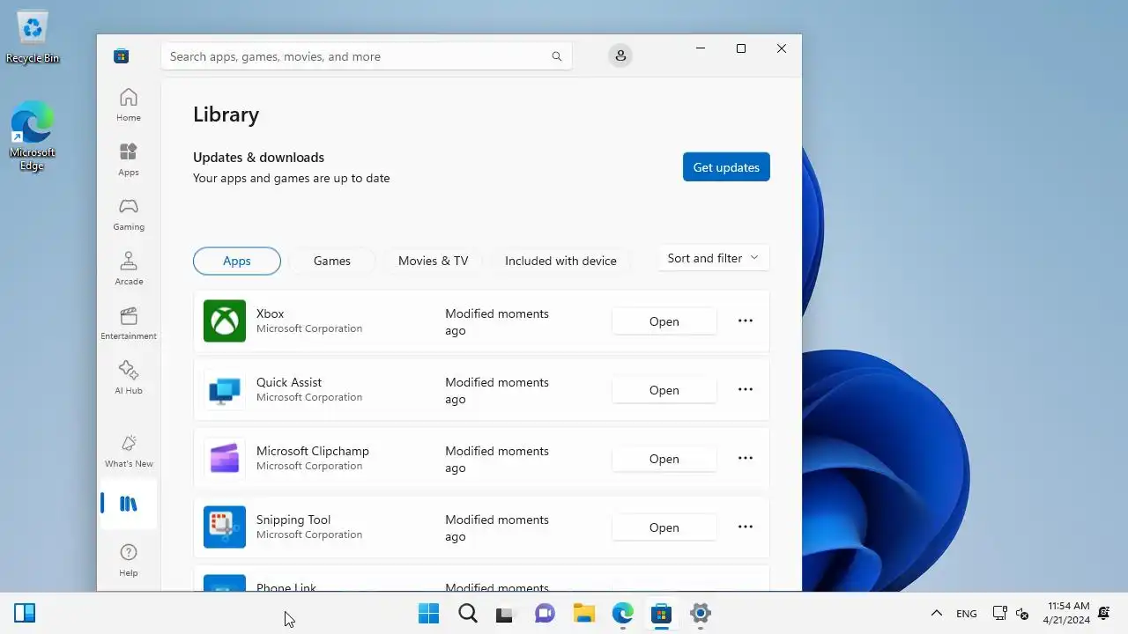Click Xbox app name text
The height and width of the screenshot is (634, 1128).
coord(270,313)
